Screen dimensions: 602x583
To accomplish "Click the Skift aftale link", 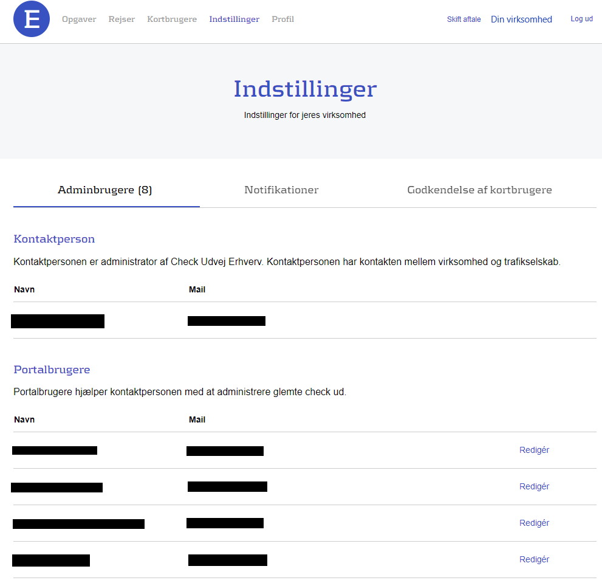I will 463,19.
